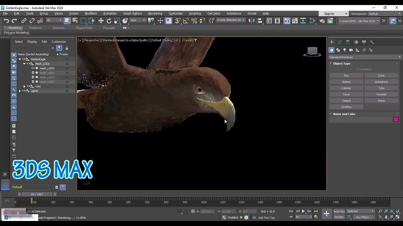Open the Key Filters dialog button
The height and width of the screenshot is (226, 403).
363,217
